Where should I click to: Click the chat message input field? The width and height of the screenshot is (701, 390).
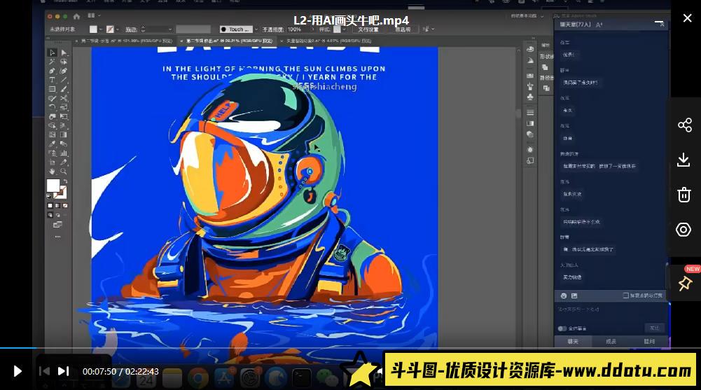[x=611, y=312]
